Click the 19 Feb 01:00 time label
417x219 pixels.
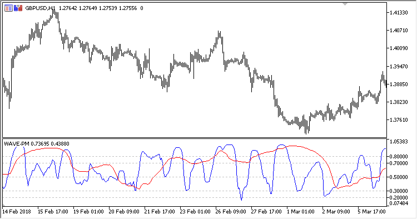pos(88,212)
